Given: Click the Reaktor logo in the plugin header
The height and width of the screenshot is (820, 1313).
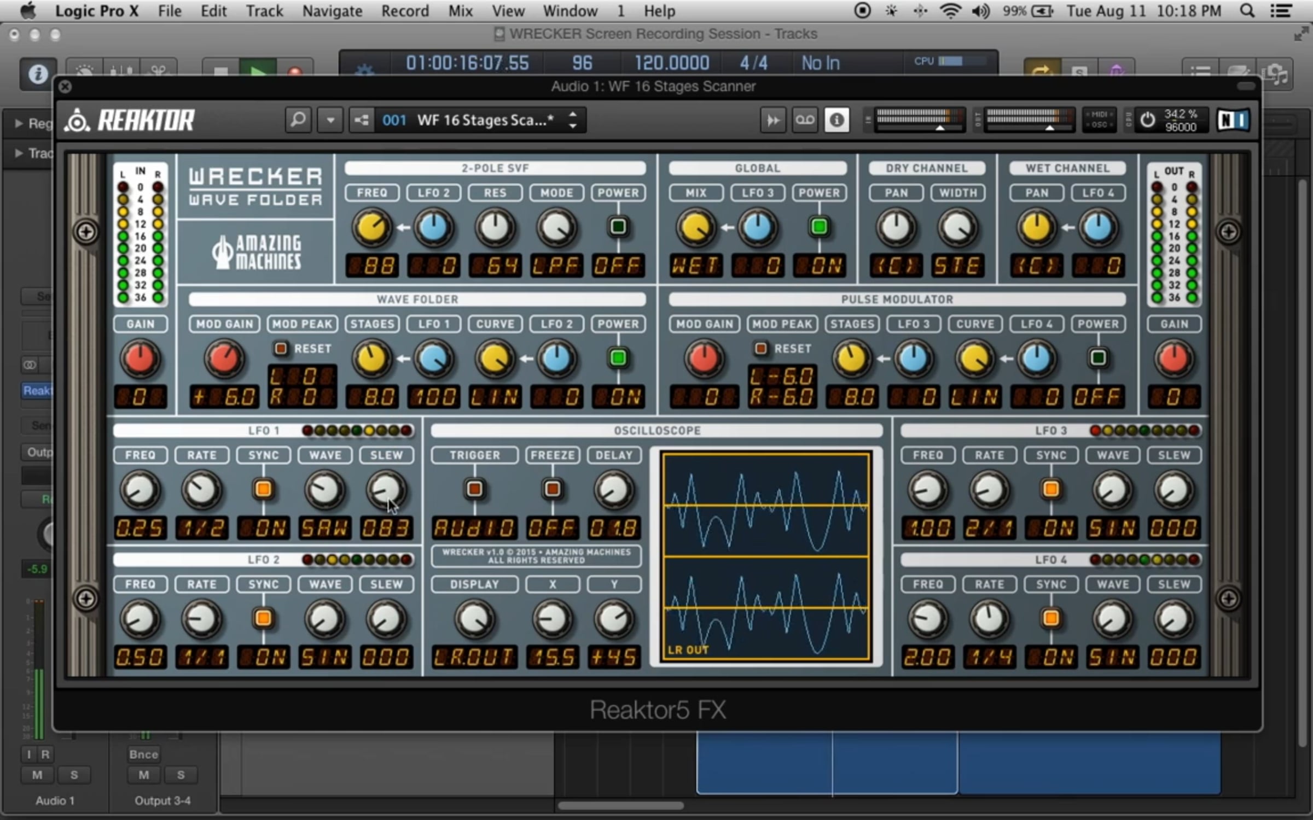Looking at the screenshot, I should point(129,120).
